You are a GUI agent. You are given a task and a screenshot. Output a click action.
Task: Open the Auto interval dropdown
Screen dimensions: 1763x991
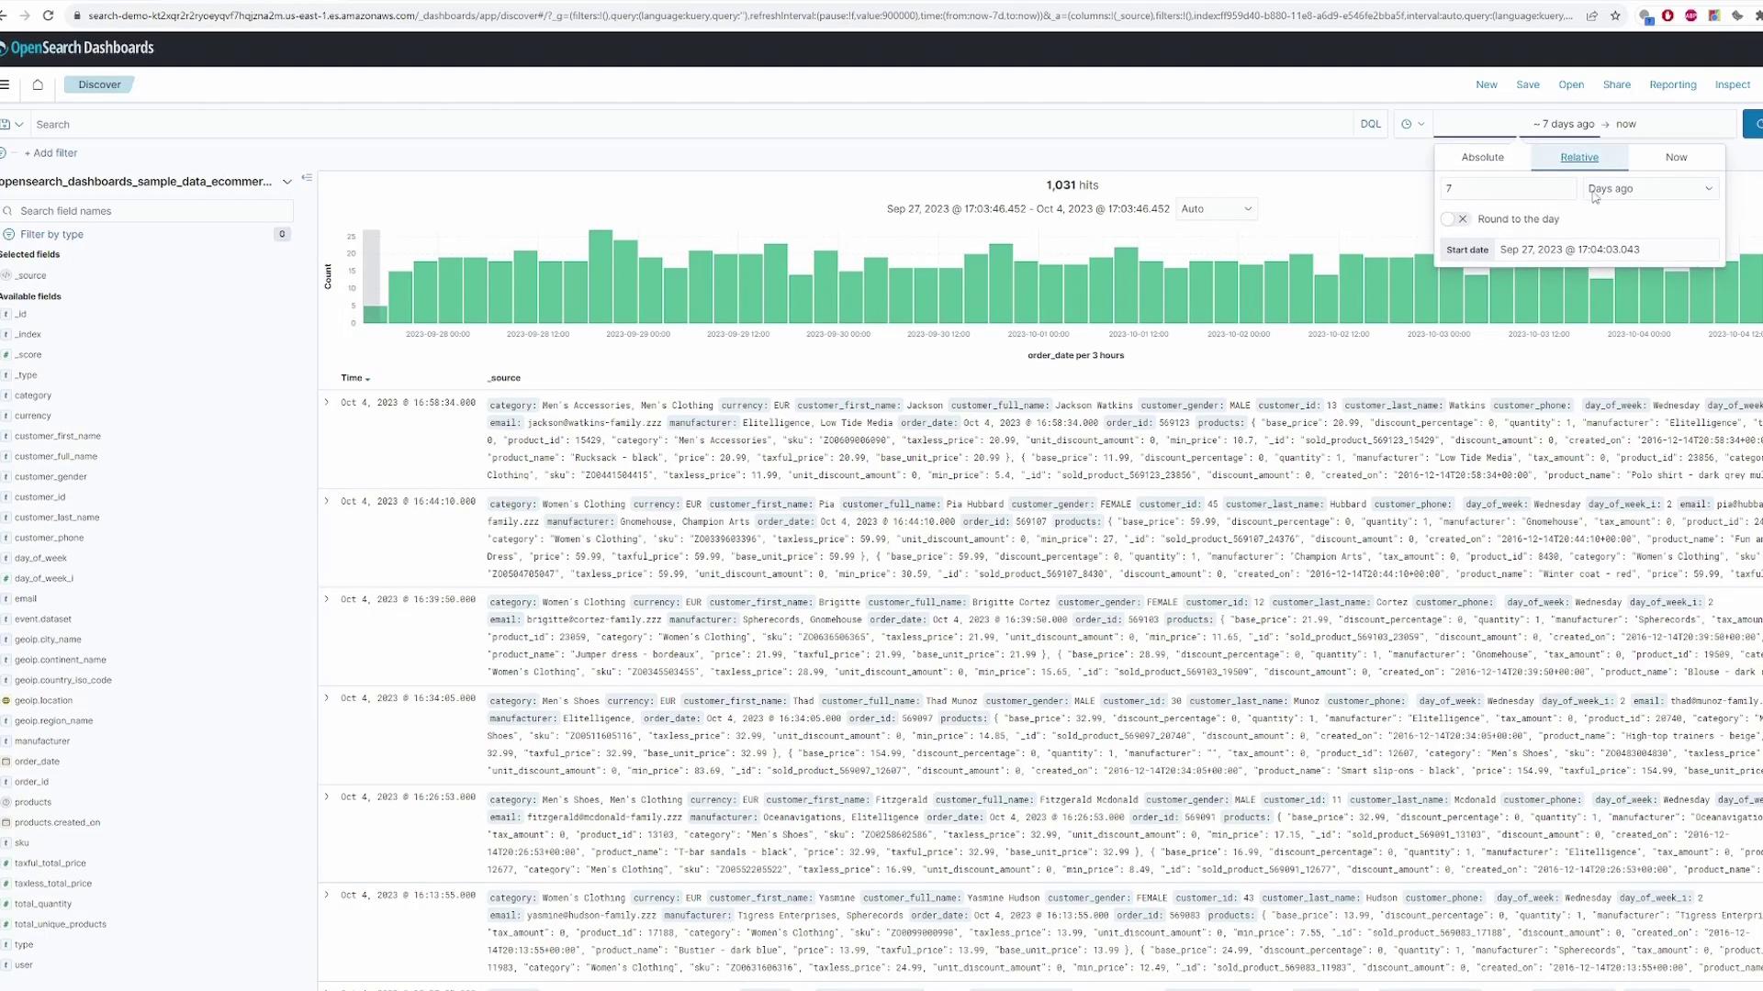[1216, 209]
